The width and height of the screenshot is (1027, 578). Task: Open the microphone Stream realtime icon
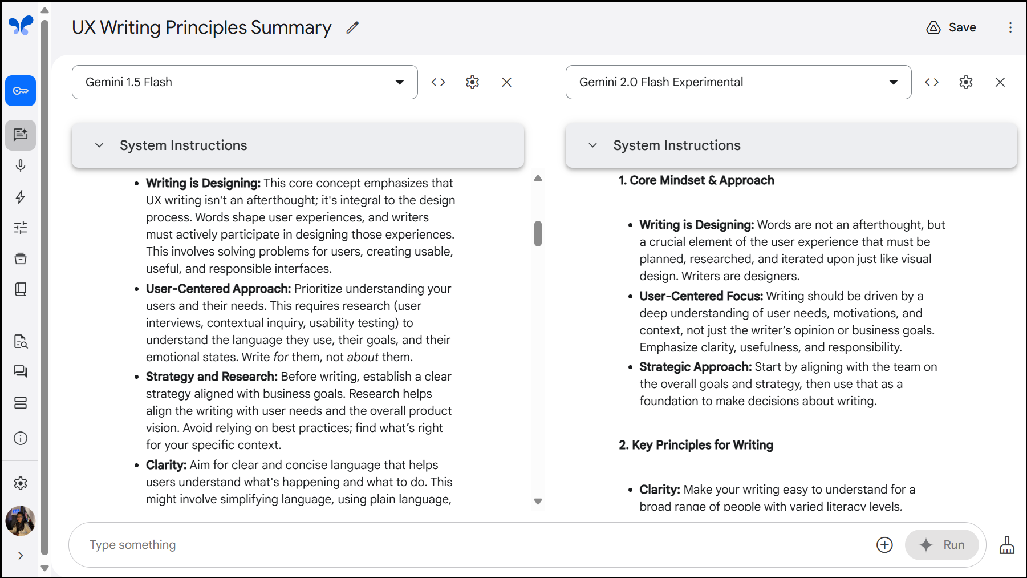click(x=21, y=166)
